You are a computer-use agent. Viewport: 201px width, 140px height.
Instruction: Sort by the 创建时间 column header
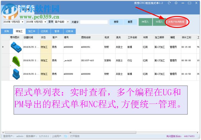coord(32,37)
